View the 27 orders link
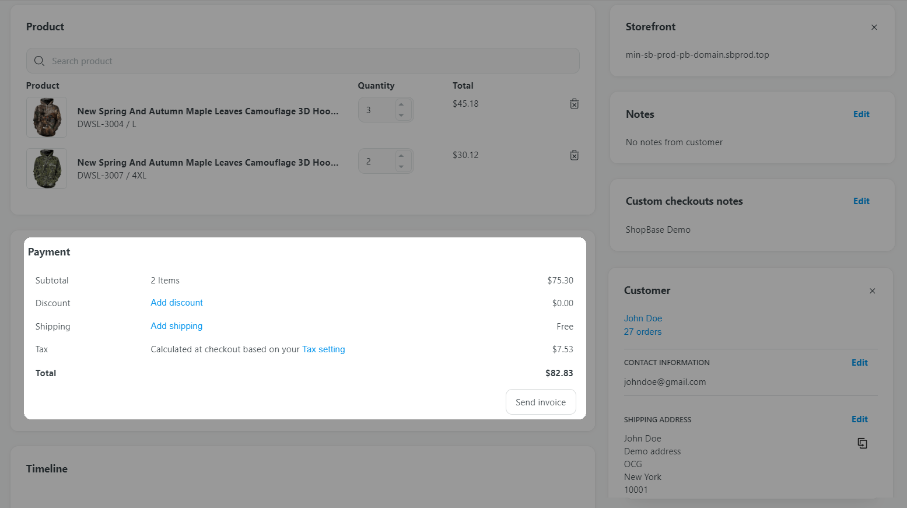 (643, 332)
